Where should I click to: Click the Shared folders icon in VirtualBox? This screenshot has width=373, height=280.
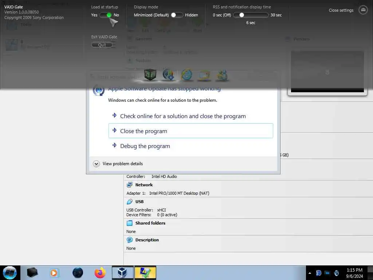click(130, 223)
